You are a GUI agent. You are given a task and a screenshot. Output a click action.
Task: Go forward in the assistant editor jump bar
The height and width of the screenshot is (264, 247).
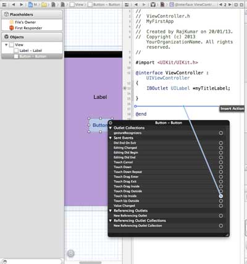point(144,4)
